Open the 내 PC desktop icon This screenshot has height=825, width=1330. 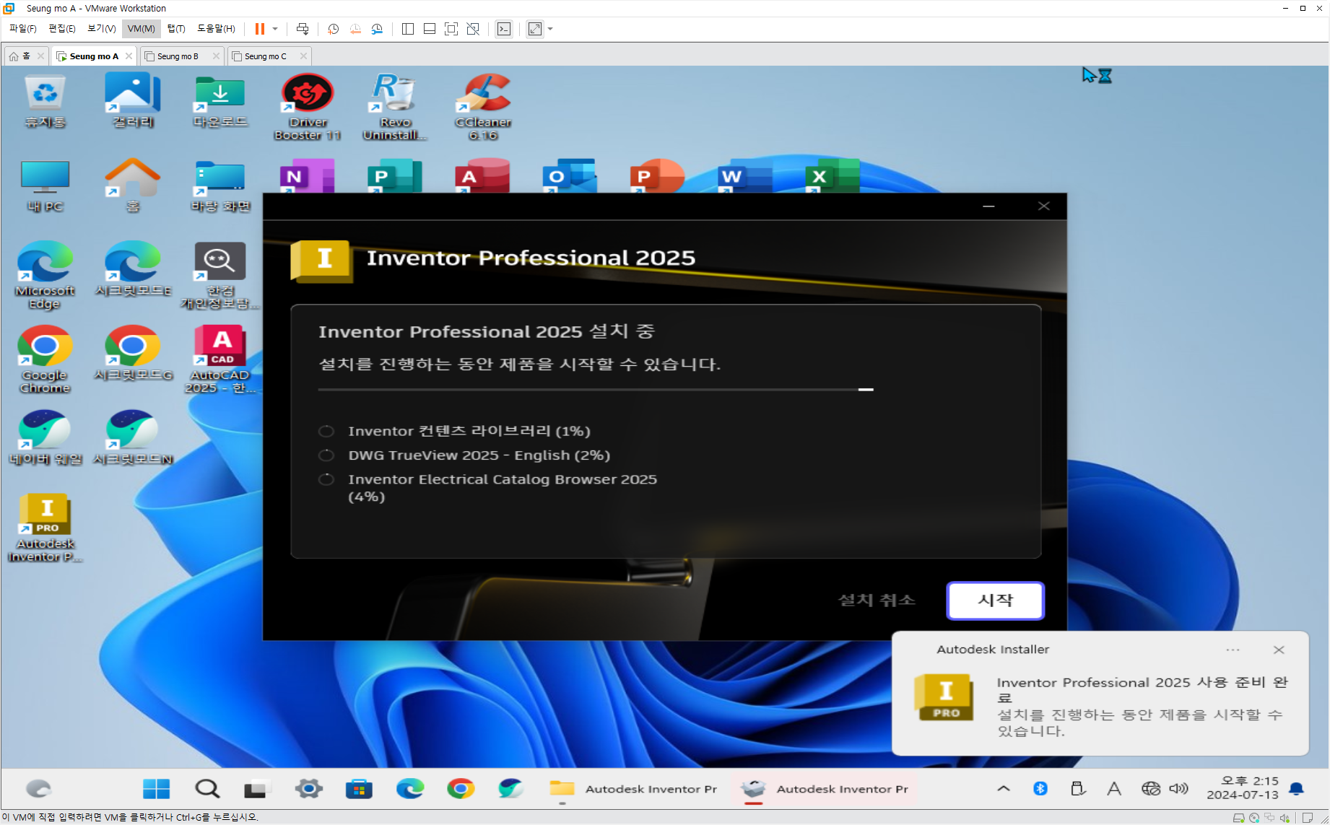tap(45, 186)
